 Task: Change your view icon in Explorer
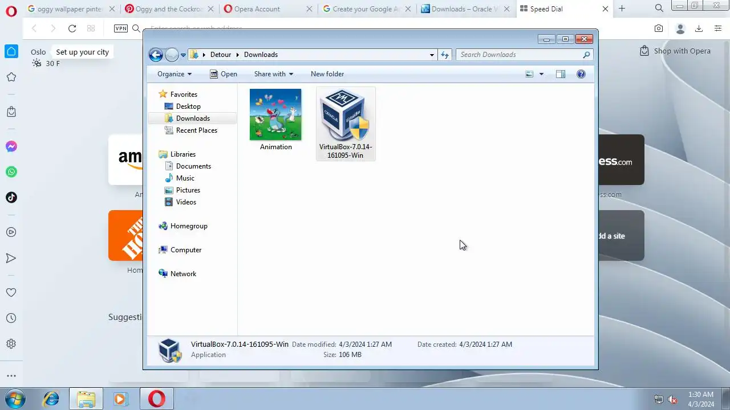[529, 74]
